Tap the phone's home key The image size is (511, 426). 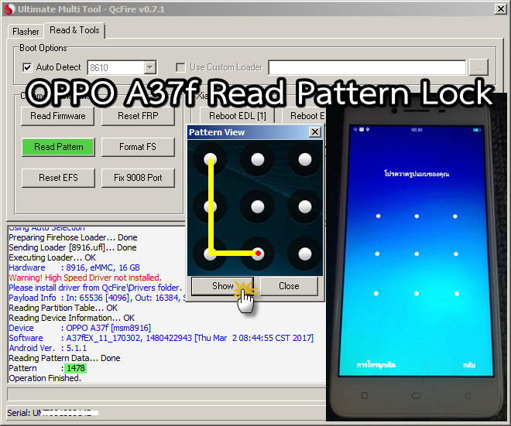pyautogui.click(x=416, y=396)
